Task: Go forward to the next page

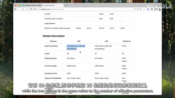Action: pyautogui.click(x=27, y=9)
